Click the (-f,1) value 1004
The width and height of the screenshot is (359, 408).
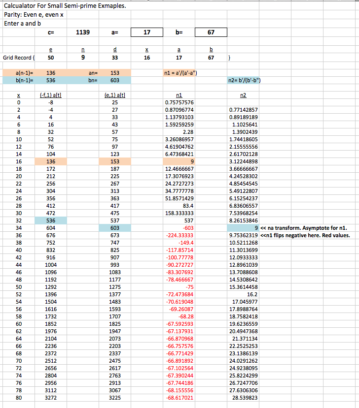click(x=51, y=265)
